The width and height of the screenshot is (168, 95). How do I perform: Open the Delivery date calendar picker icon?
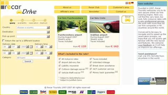31,47
